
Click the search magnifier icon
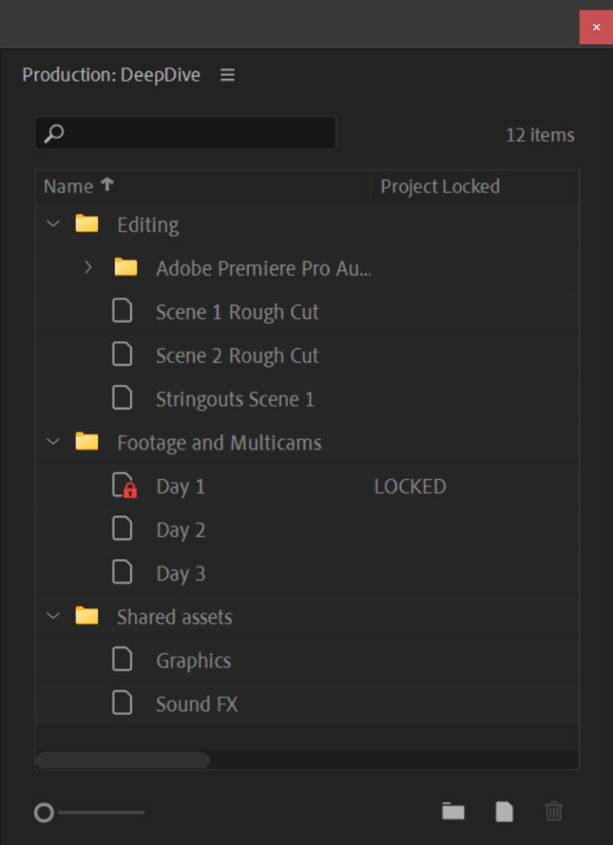pos(53,134)
